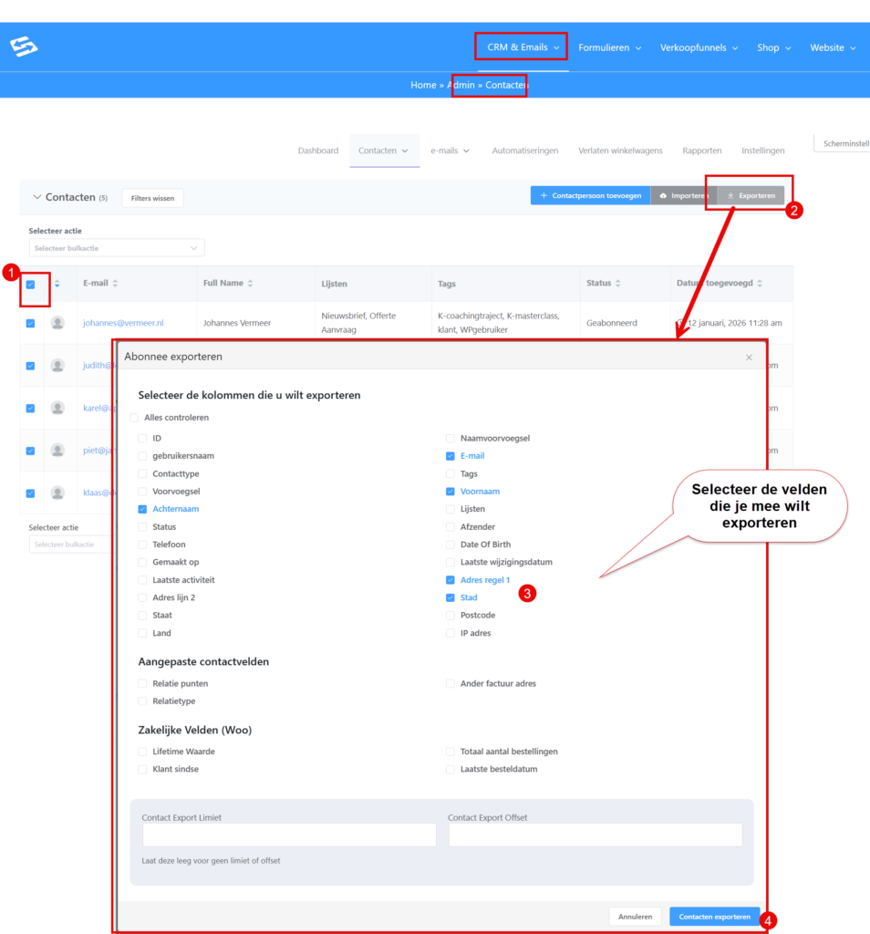The image size is (870, 934).
Task: Open the Rapporten tab
Action: point(701,150)
